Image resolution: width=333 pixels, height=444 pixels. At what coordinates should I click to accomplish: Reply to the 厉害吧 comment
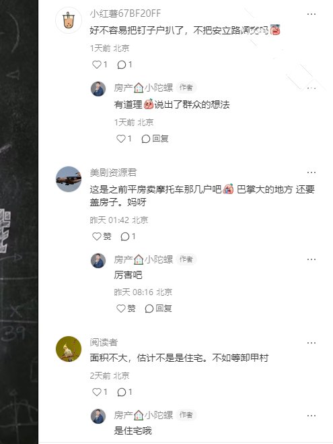(158, 309)
